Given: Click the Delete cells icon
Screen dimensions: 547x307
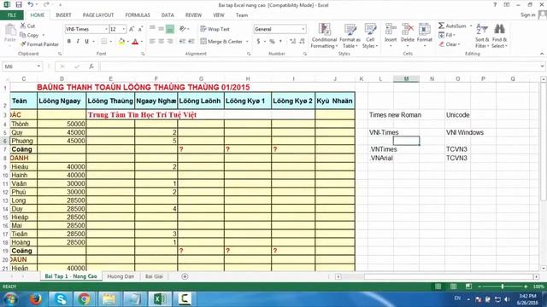Looking at the screenshot, I should tap(408, 29).
